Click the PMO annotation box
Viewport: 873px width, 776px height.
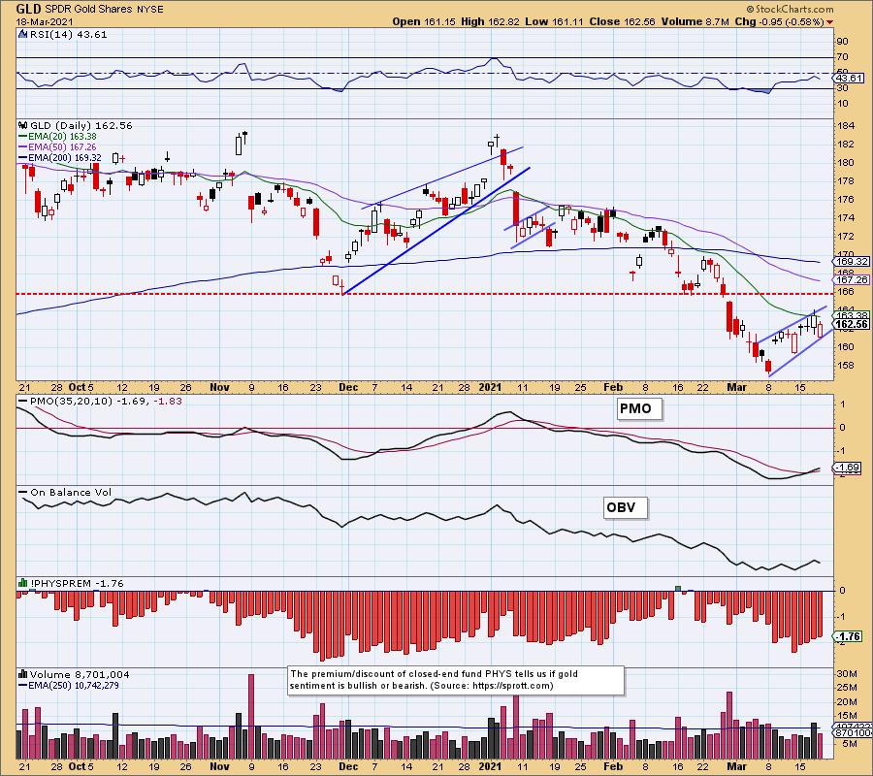(x=639, y=409)
